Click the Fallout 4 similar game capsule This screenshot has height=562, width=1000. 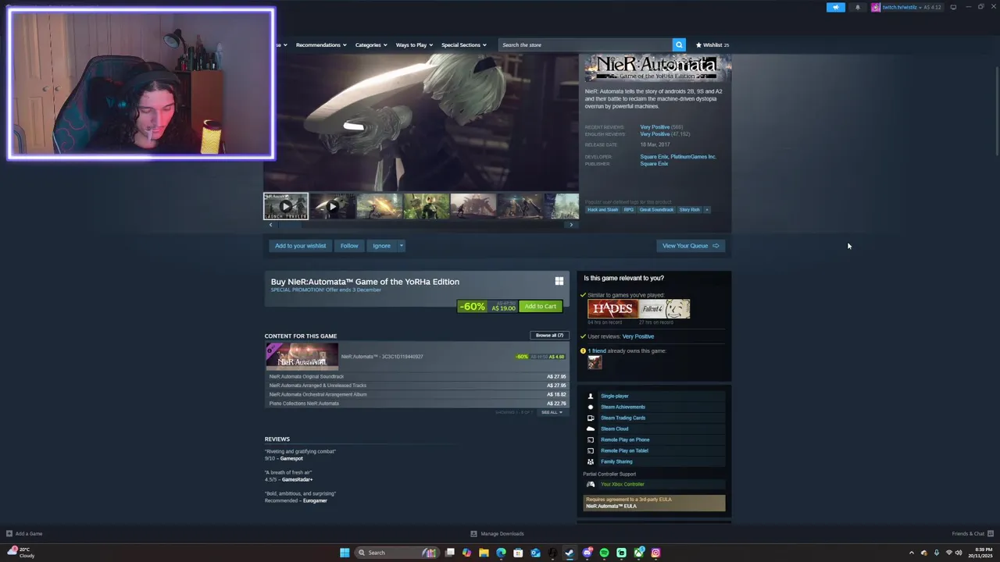point(665,308)
